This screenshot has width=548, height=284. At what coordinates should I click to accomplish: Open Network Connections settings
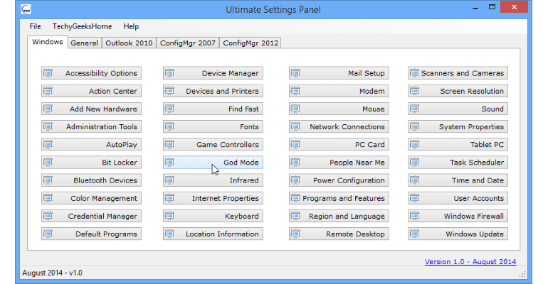point(339,127)
